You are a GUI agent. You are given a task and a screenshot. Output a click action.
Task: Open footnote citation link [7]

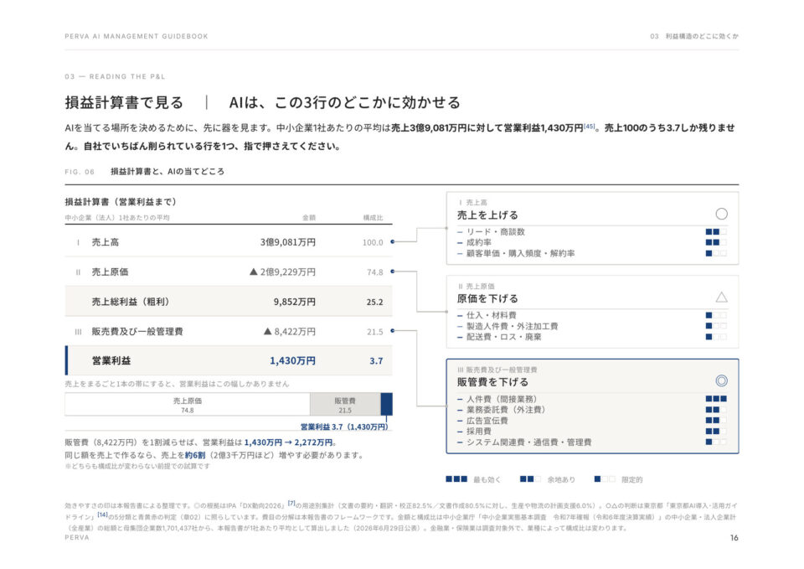[291, 504]
